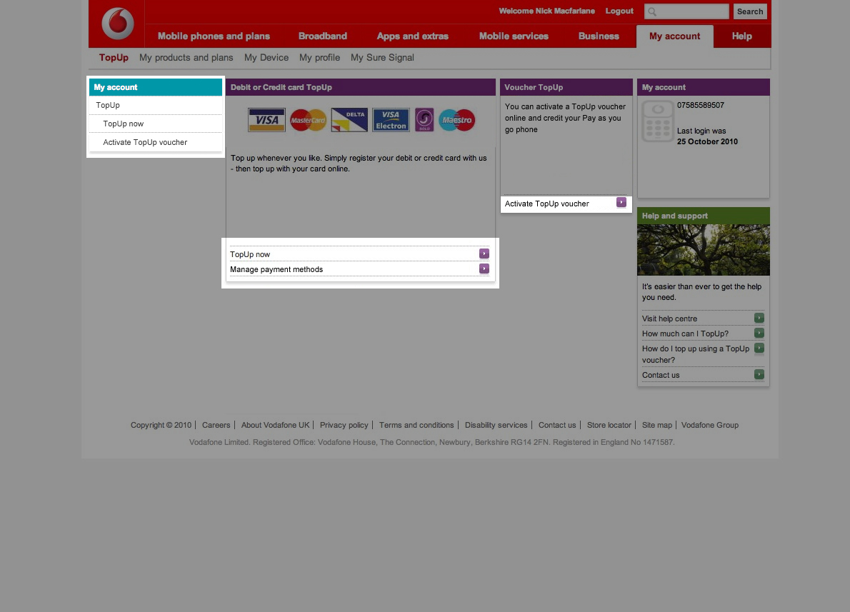Screen dimensions: 850x612
Task: Click the arrow beside Activate TopUp voucher
Action: 621,203
